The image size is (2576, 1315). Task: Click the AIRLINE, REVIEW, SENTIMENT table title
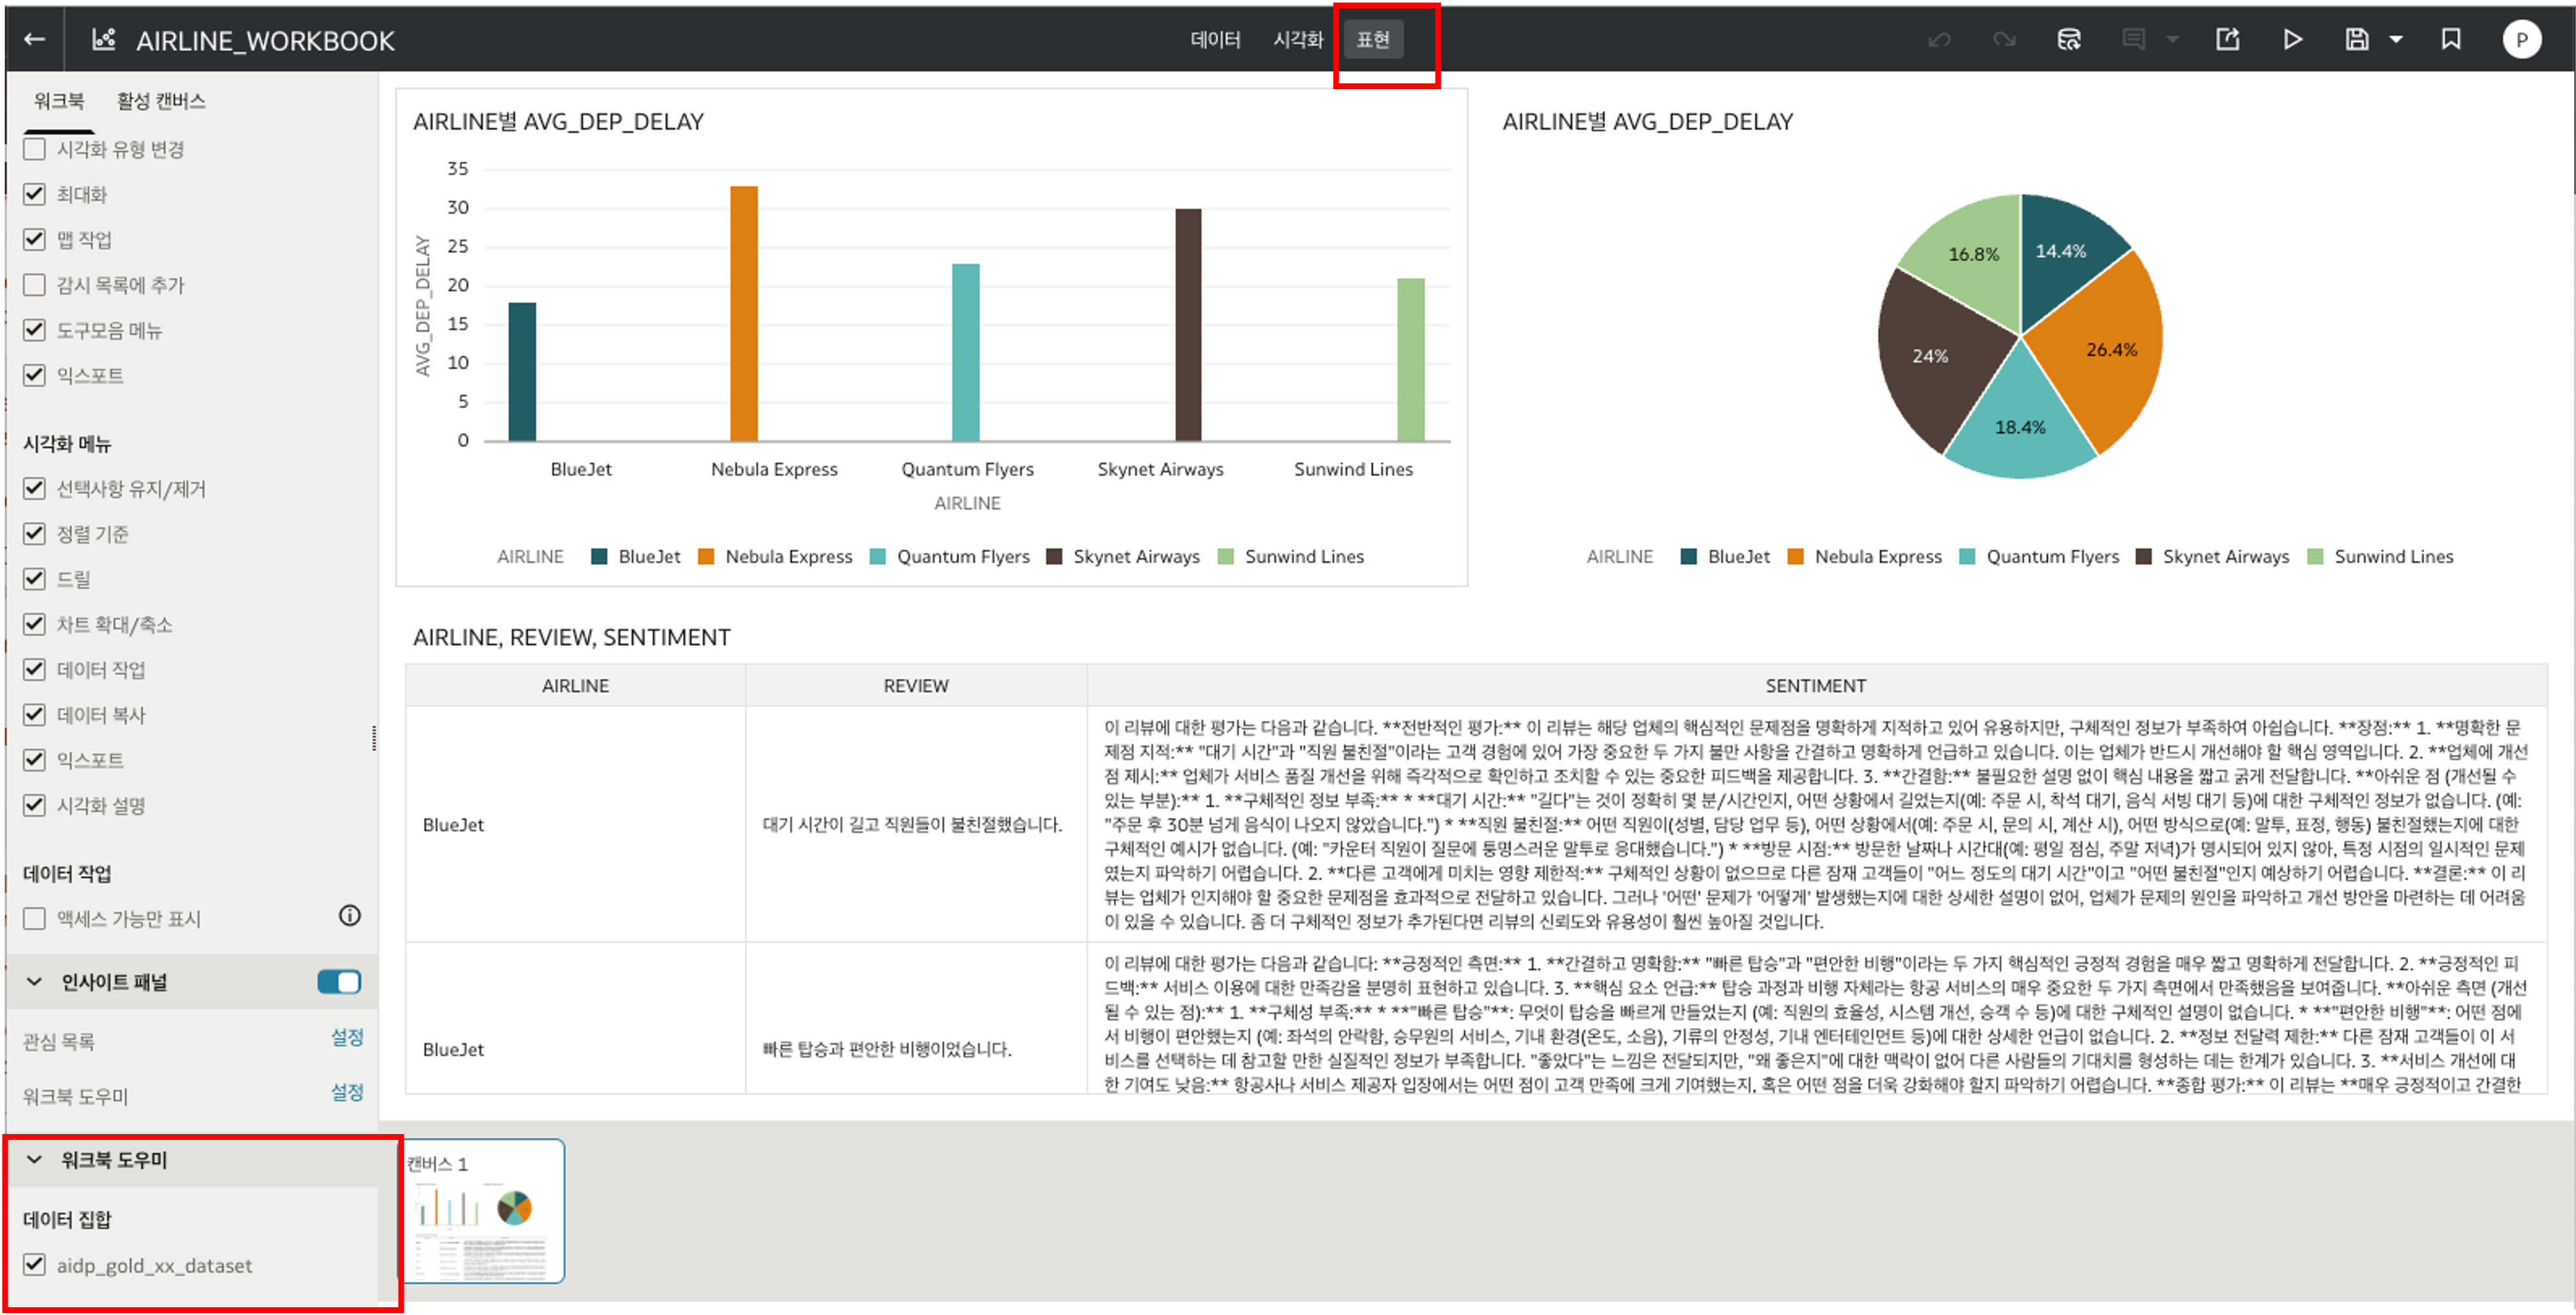572,638
